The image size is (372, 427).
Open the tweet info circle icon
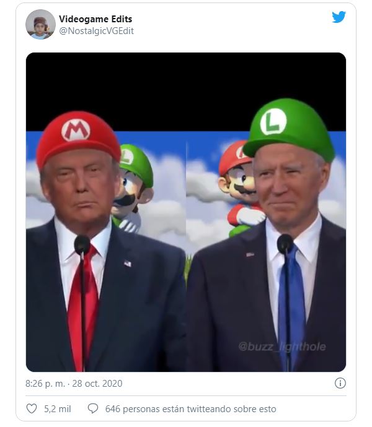(x=340, y=383)
